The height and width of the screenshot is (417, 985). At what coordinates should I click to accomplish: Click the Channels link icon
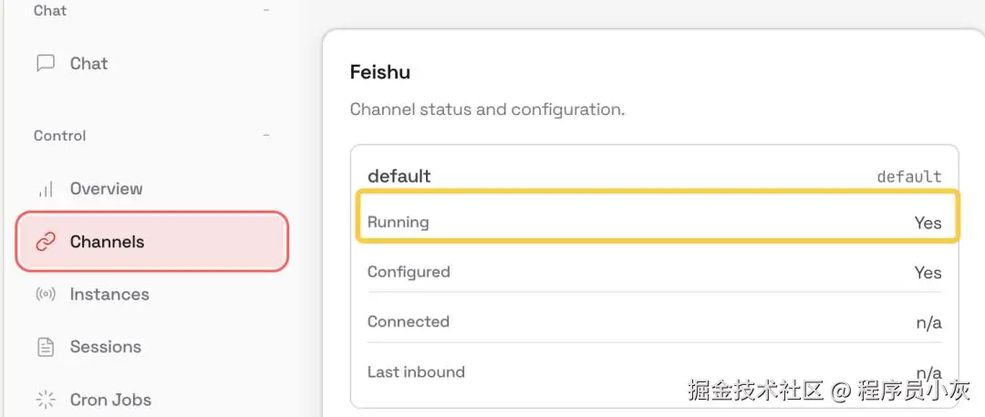pyautogui.click(x=46, y=242)
